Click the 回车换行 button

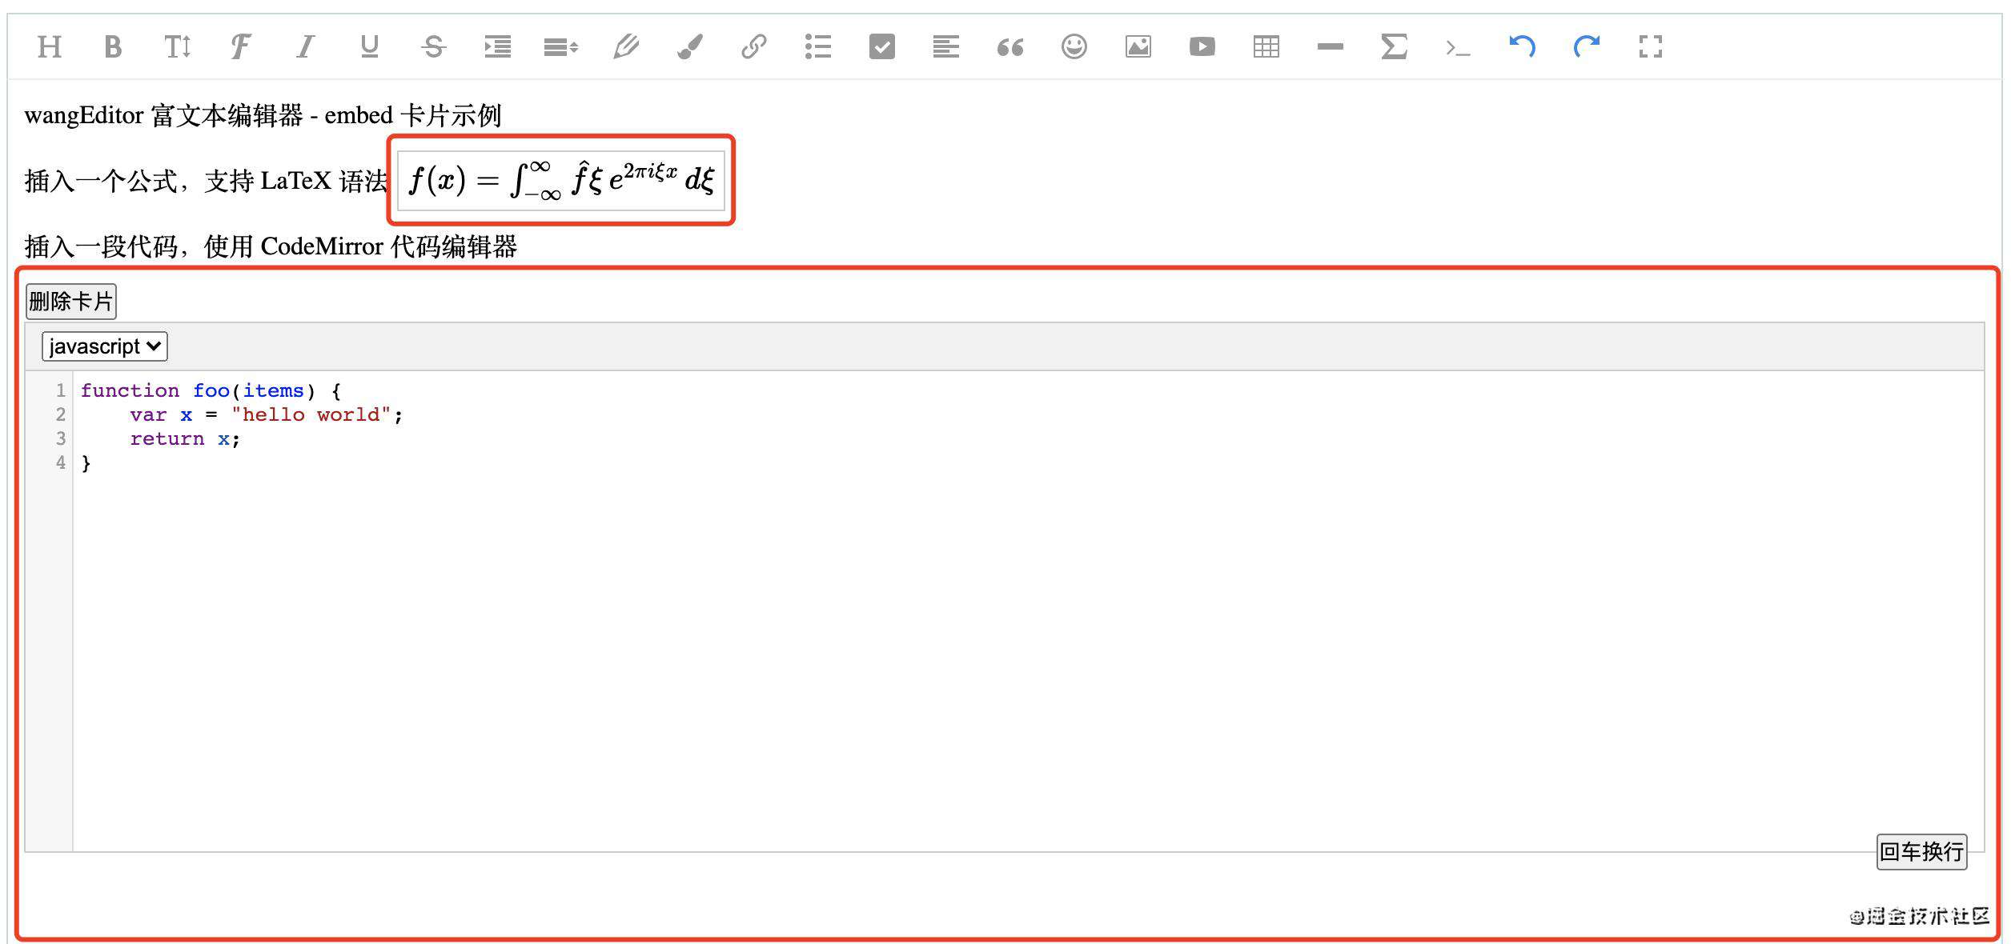(1921, 851)
